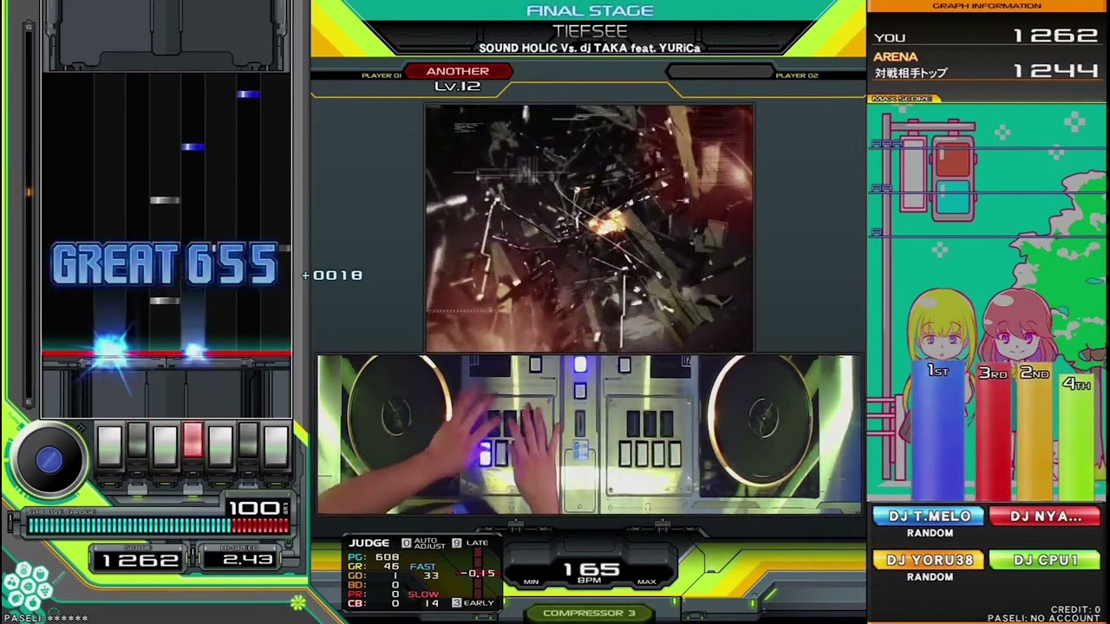
Task: Click the LATE 9 key icon
Action: (x=457, y=543)
